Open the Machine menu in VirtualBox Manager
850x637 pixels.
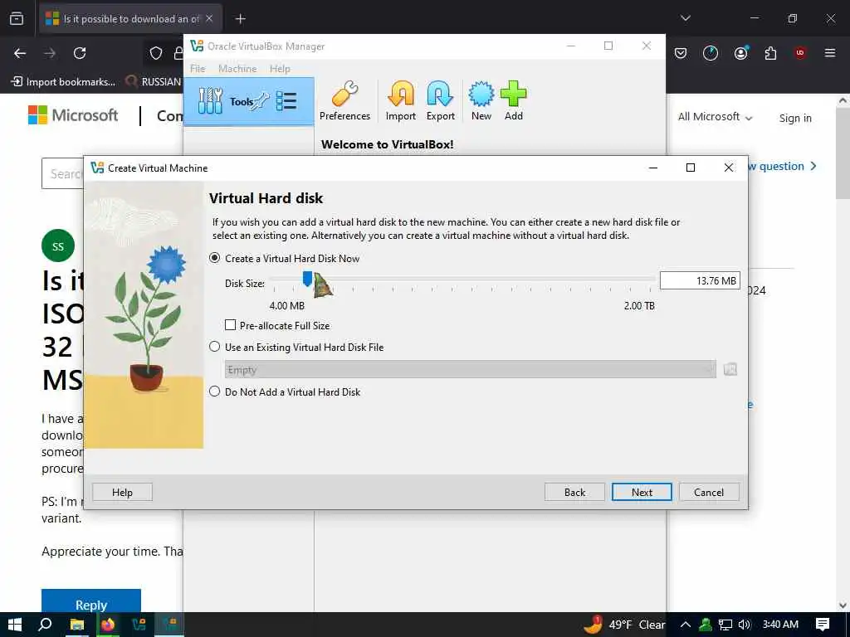(237, 69)
